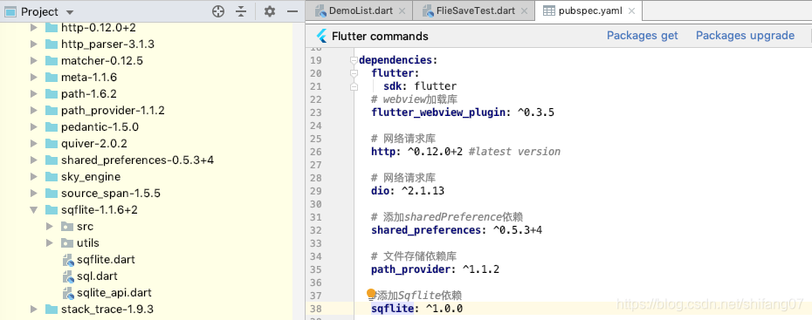The width and height of the screenshot is (812, 320).
Task: Click the sqlite_api.dart file icon
Action: point(68,293)
